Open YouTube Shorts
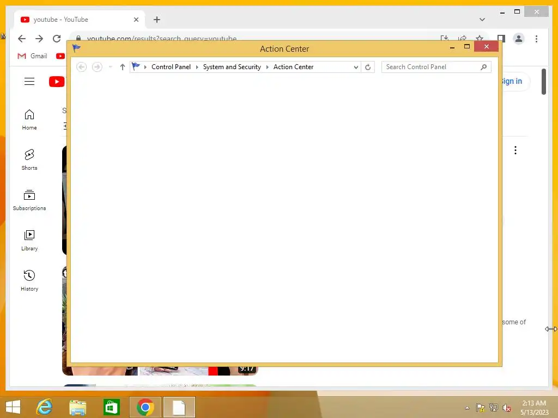The image size is (558, 418). coord(29,160)
